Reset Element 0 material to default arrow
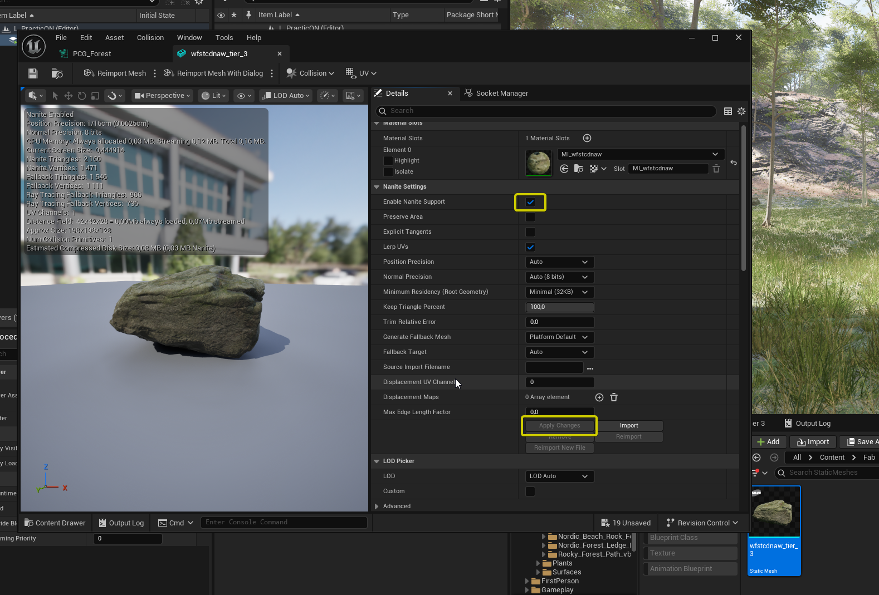879x595 pixels. coord(734,163)
